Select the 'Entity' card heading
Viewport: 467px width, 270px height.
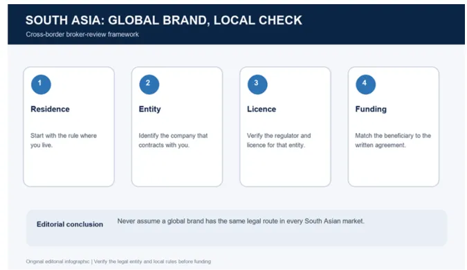tap(150, 109)
